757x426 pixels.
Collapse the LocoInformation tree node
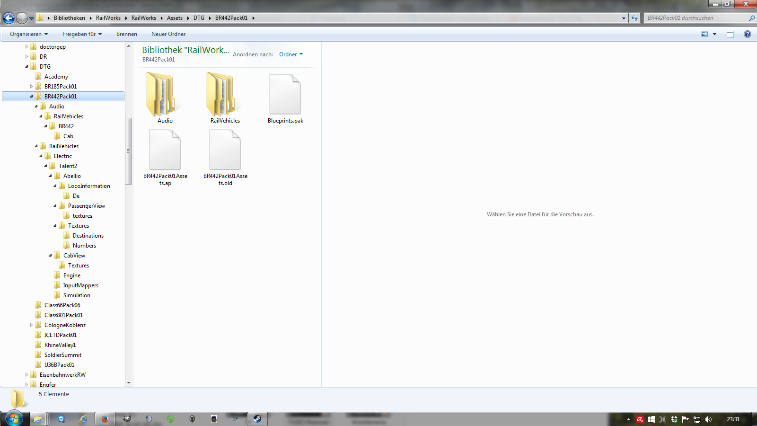click(55, 186)
